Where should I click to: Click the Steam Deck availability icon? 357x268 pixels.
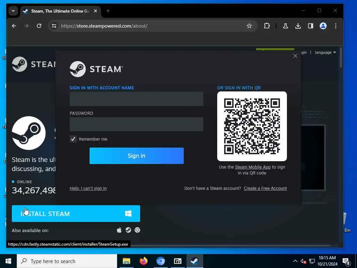[x=128, y=230]
